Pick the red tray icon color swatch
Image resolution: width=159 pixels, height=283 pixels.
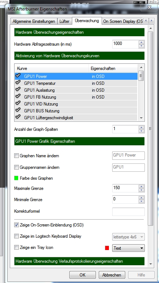click(x=107, y=248)
